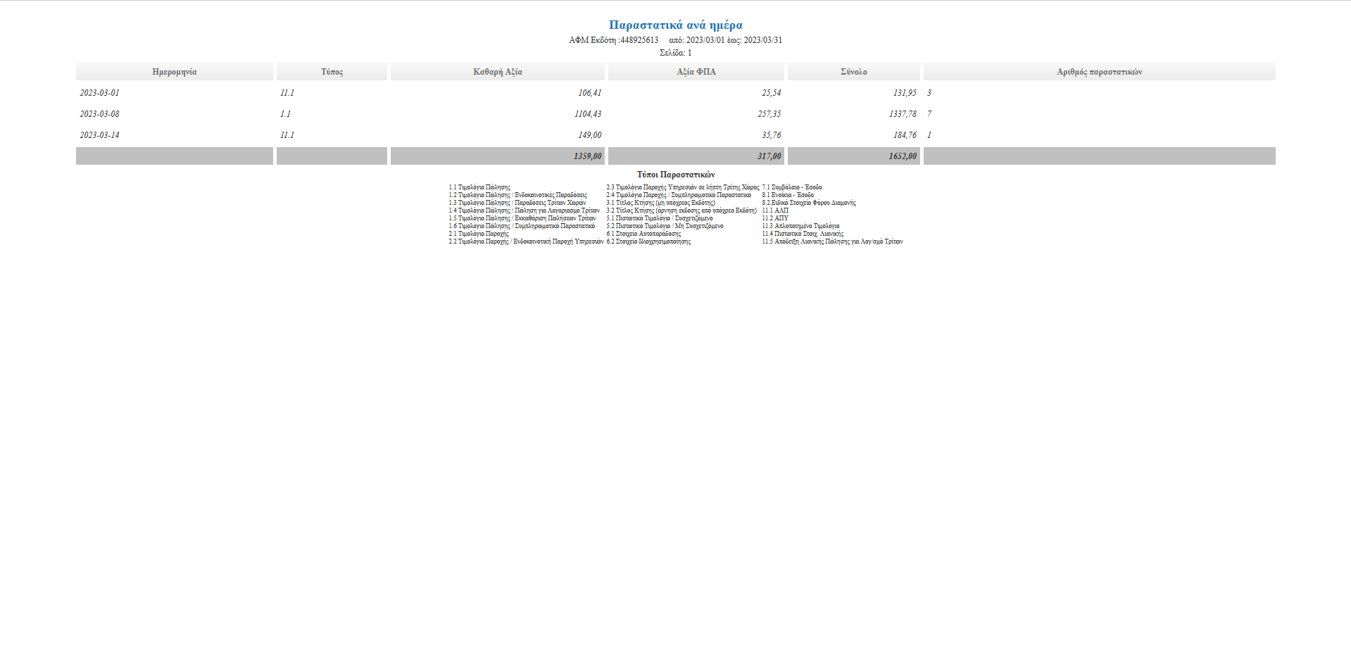Click the Τύπος column header
The image size is (1351, 647).
331,71
